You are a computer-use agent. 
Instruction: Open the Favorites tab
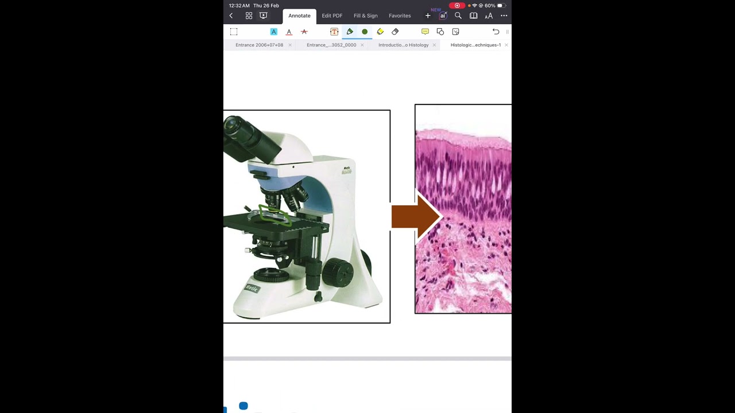400,16
